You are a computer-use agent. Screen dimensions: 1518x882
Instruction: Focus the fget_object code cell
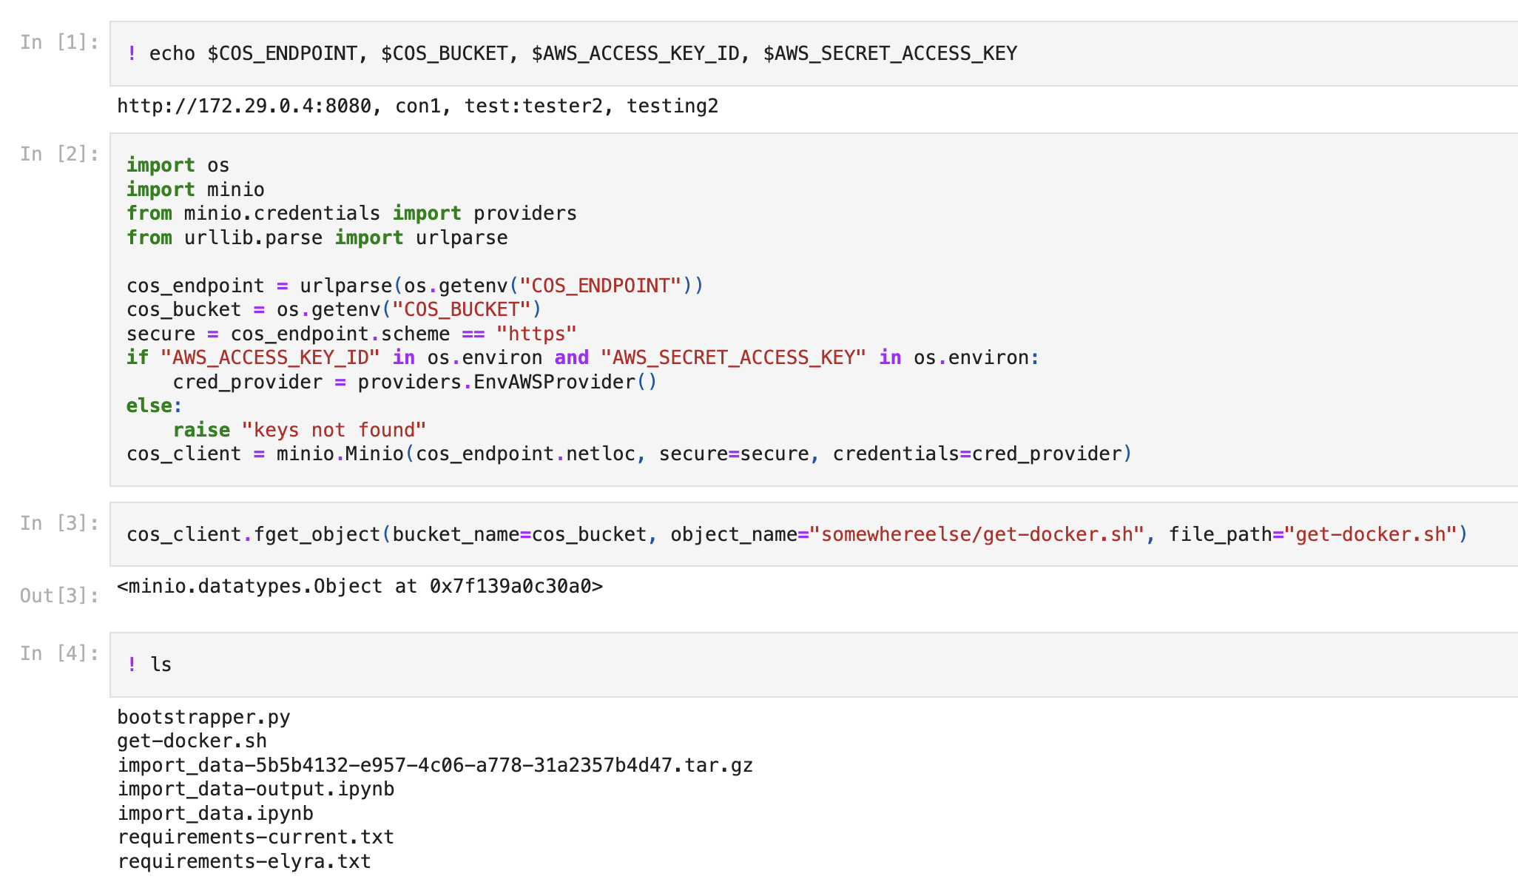(796, 534)
